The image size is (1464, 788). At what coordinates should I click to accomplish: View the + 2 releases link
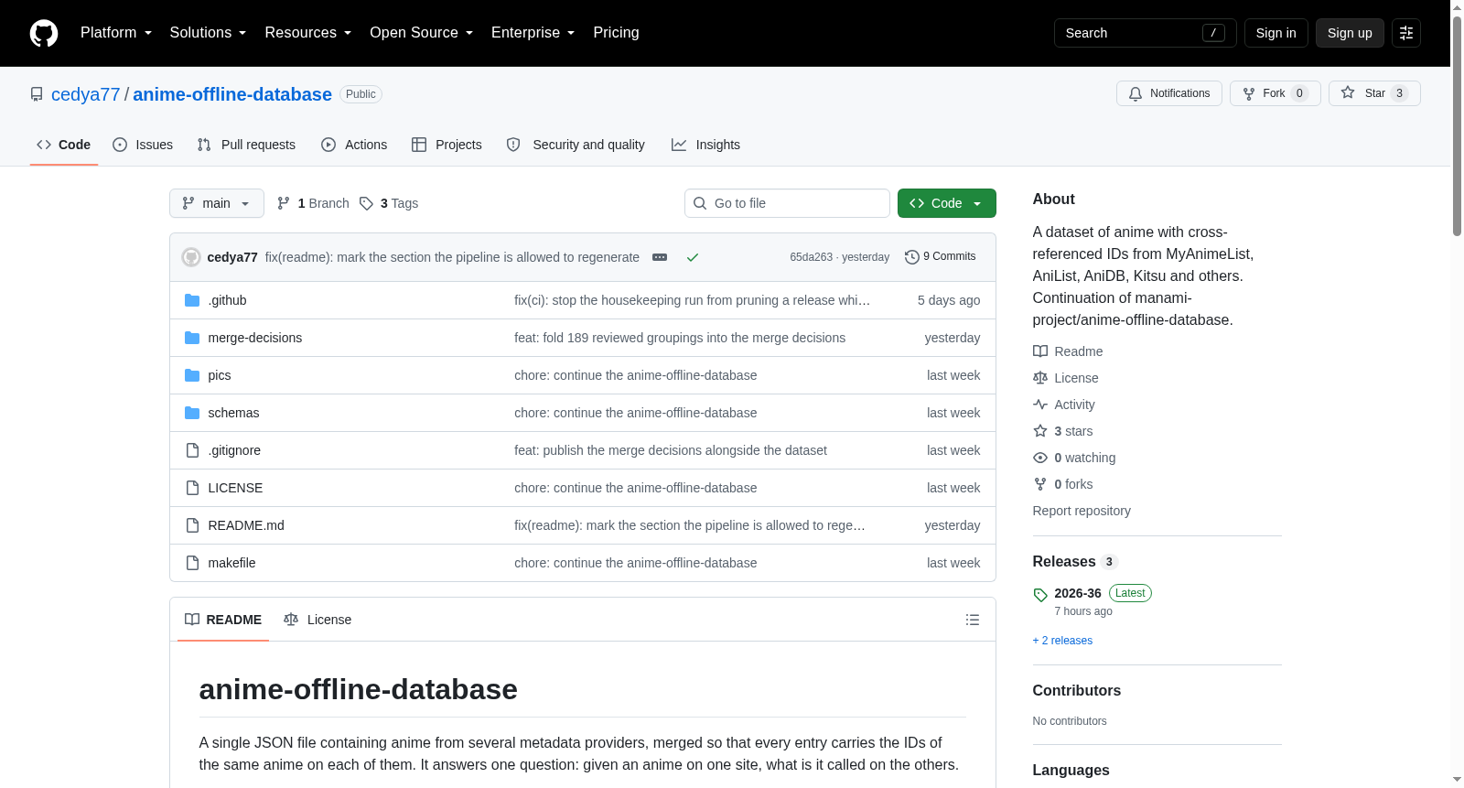(x=1062, y=641)
